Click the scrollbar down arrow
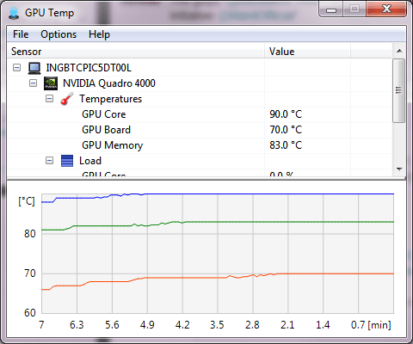The image size is (413, 344). [x=399, y=169]
